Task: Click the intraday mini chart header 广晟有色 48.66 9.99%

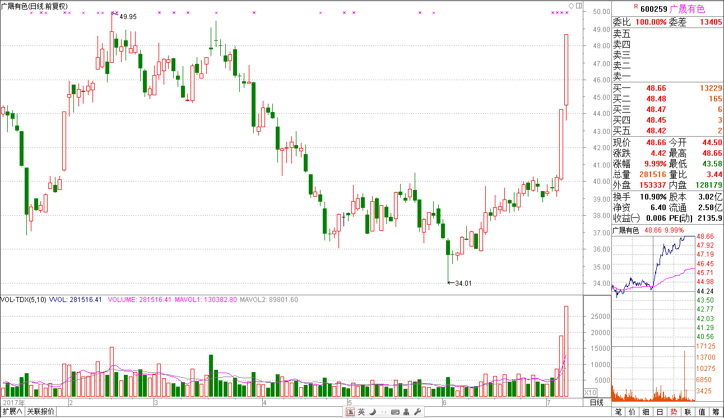Action: [648, 230]
